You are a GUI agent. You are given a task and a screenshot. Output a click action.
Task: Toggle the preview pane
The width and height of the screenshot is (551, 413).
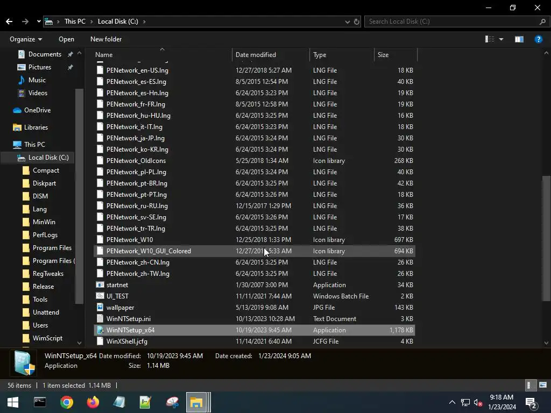pos(519,39)
